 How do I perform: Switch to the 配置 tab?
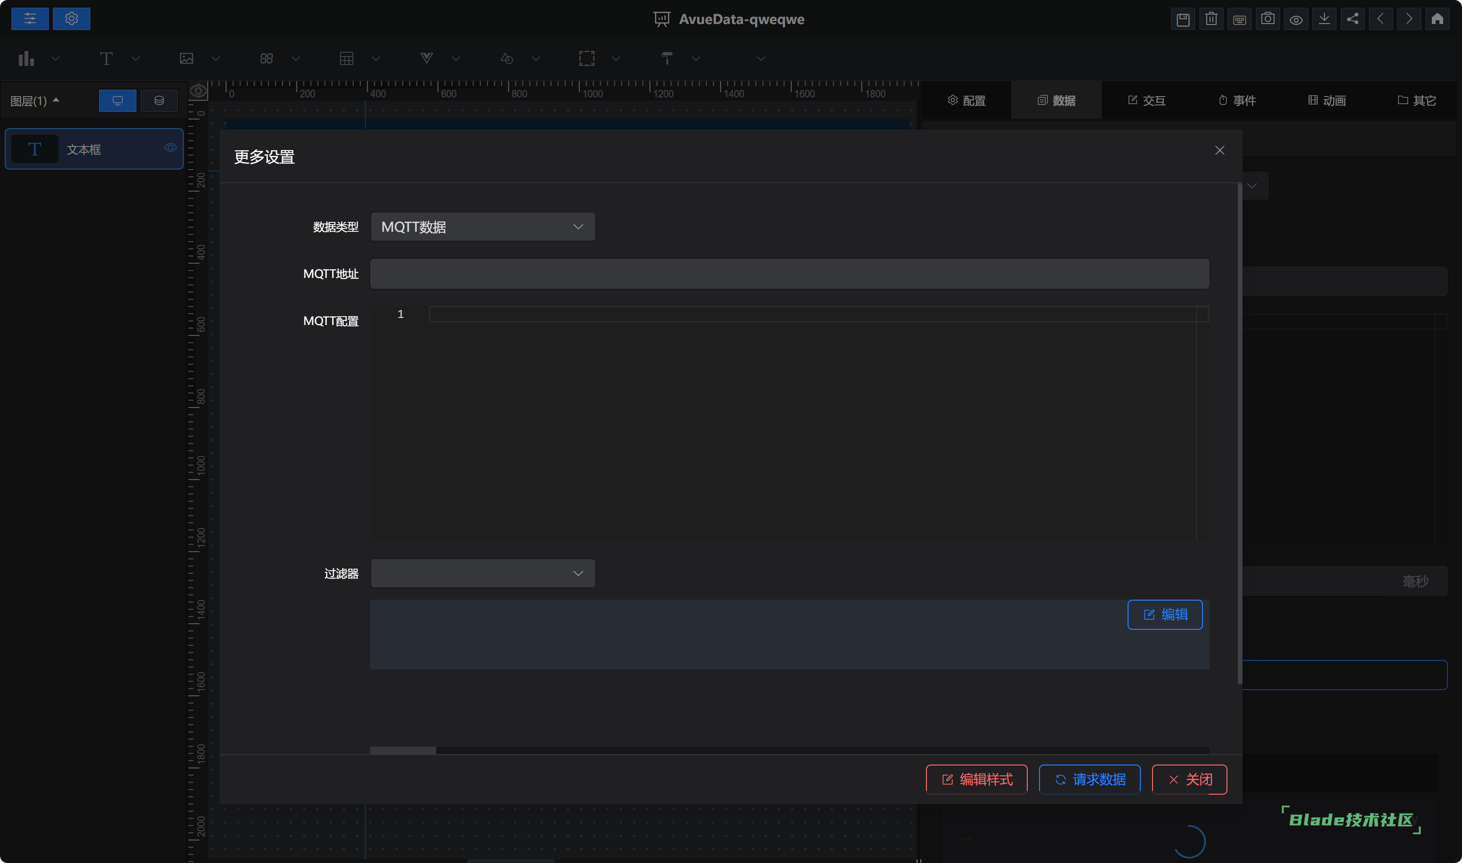966,101
